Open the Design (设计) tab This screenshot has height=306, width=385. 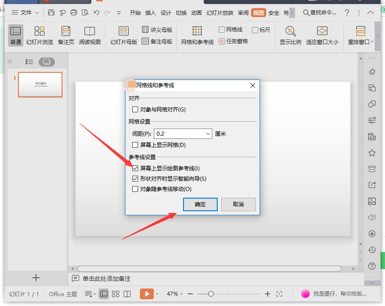pyautogui.click(x=166, y=13)
